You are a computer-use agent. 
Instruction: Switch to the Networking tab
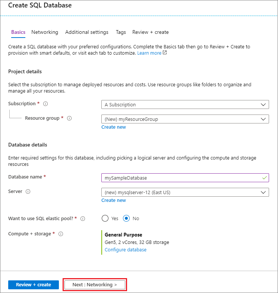(x=45, y=32)
